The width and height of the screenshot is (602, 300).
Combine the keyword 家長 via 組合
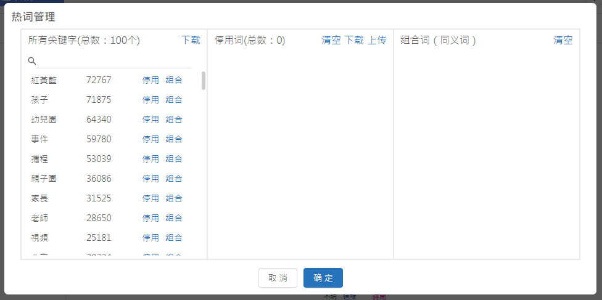tap(174, 198)
